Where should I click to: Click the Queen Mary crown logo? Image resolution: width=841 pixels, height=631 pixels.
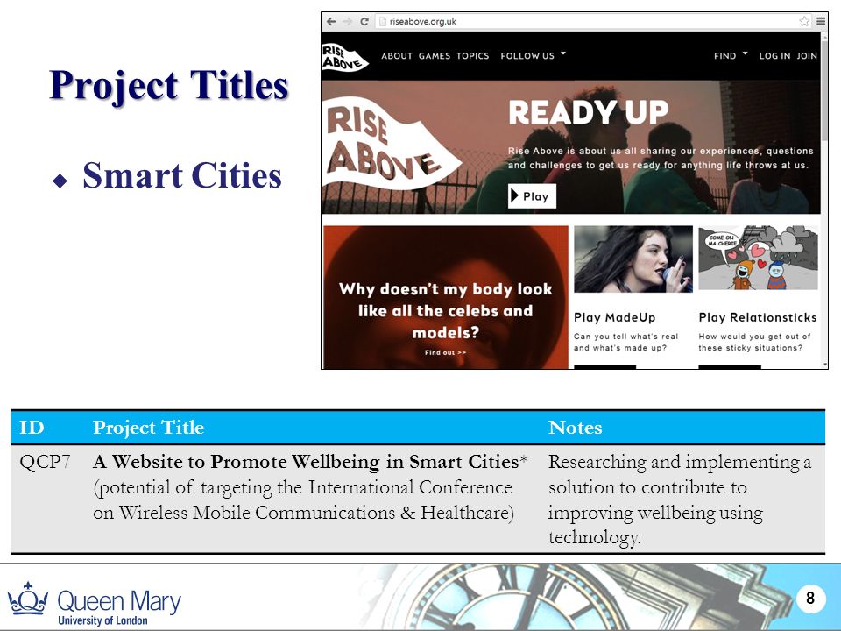point(28,599)
